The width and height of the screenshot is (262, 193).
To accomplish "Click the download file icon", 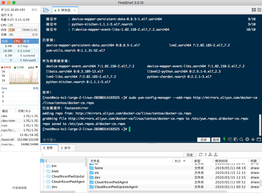I will pyautogui.click(x=210, y=155).
